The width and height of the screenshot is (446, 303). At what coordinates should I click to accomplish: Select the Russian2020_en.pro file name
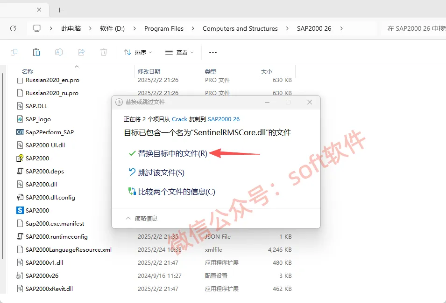click(52, 80)
